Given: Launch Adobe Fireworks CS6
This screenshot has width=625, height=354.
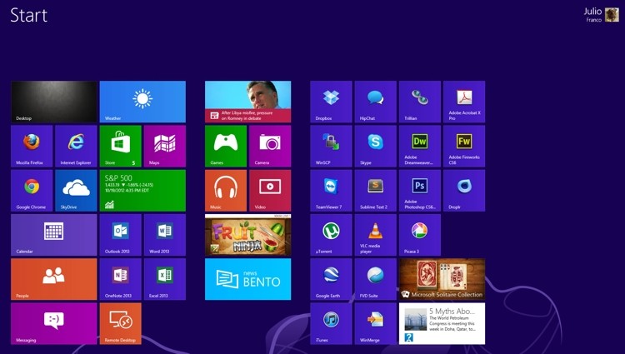Looking at the screenshot, I should (464, 146).
